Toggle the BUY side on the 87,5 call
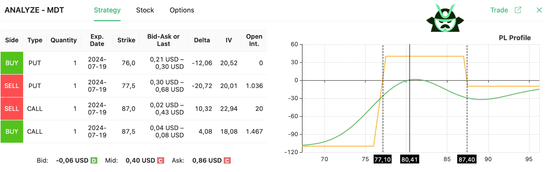Screen dimensions: 546x172 click(12, 131)
